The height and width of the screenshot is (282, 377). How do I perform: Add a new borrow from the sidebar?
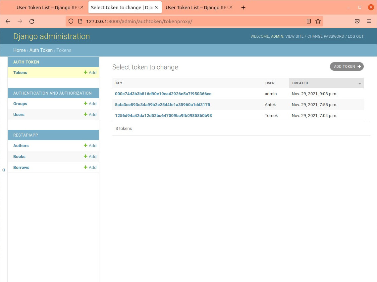[90, 168]
